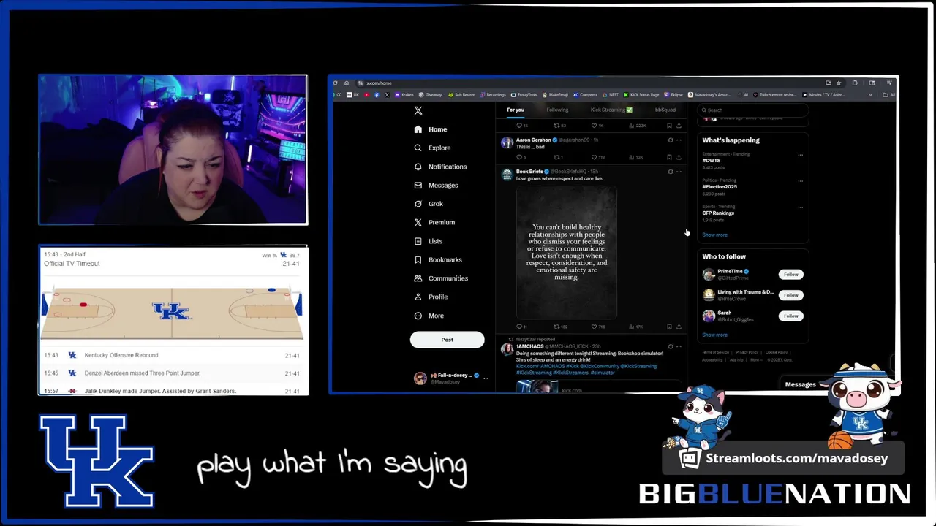Open the Eklipse bookmark
936x526 pixels.
click(673, 94)
